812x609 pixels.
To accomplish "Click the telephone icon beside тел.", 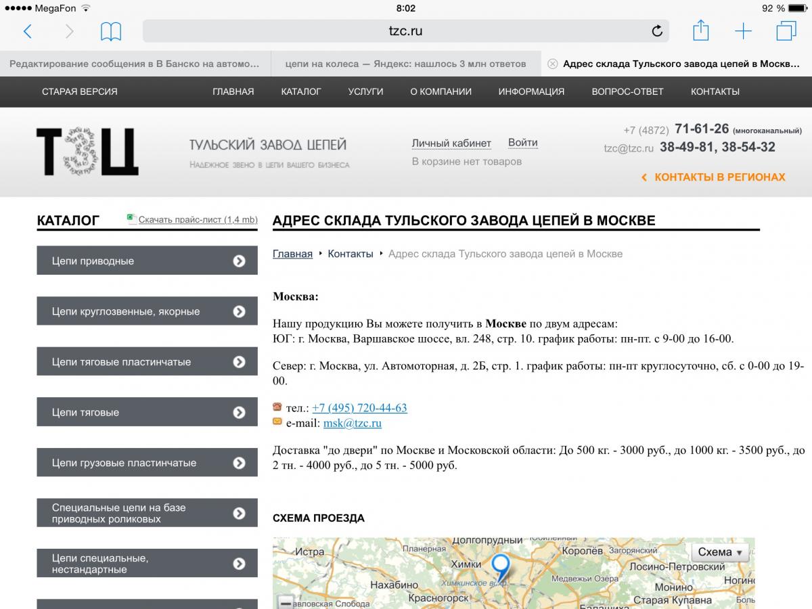I will point(277,407).
